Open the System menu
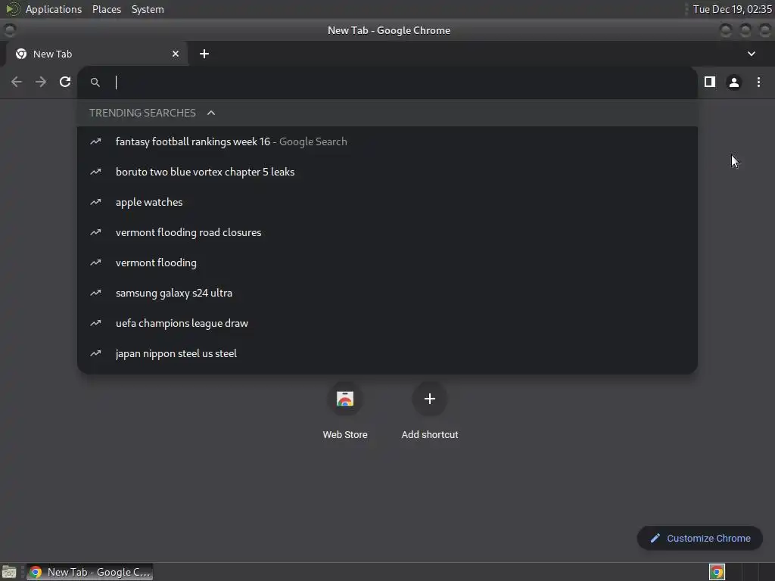This screenshot has height=581, width=775. [x=148, y=9]
